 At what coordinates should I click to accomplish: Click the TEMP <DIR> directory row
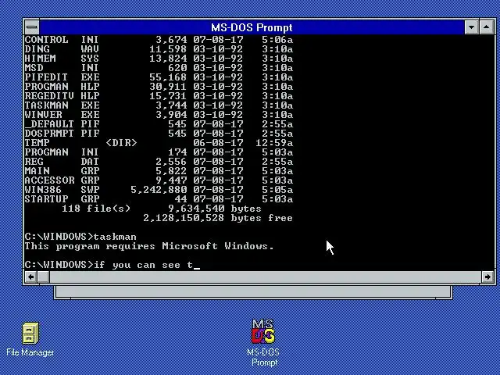coord(159,142)
